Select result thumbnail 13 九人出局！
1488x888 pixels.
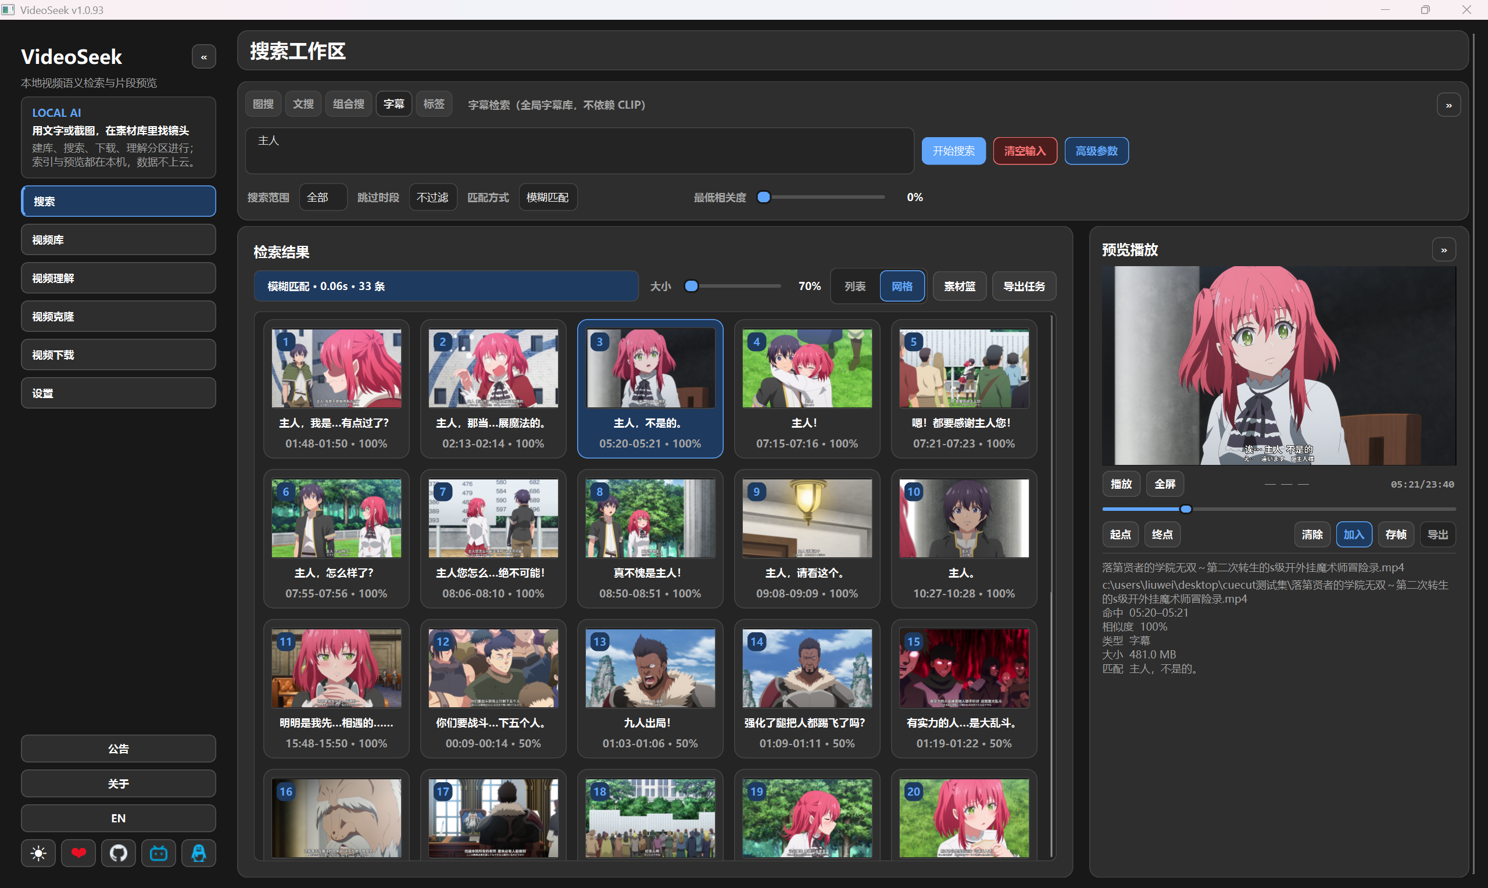click(650, 689)
